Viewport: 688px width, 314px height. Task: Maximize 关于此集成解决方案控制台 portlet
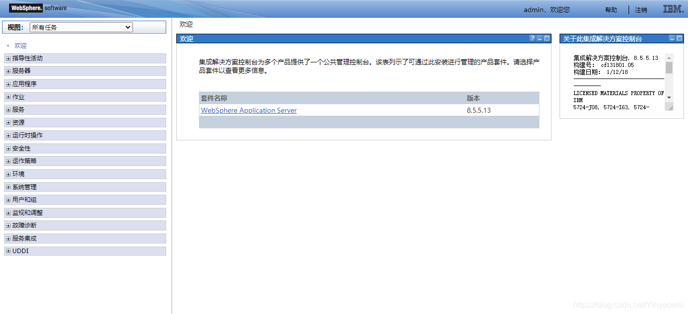click(x=679, y=39)
